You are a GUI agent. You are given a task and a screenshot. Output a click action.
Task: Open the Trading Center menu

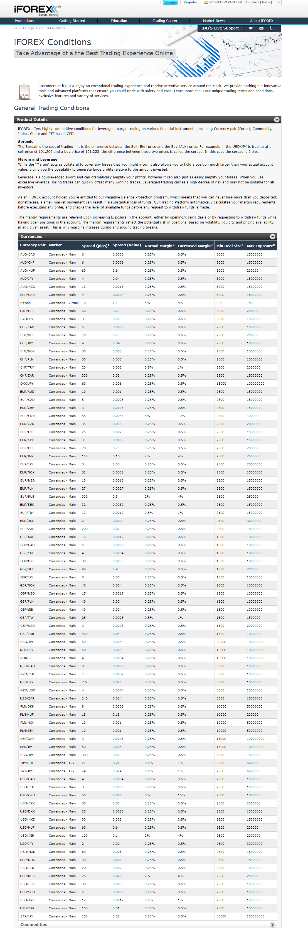click(x=165, y=21)
